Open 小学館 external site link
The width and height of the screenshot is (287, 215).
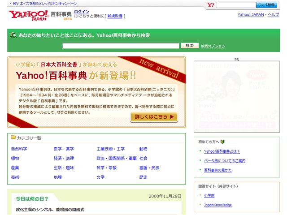pyautogui.click(x=209, y=196)
